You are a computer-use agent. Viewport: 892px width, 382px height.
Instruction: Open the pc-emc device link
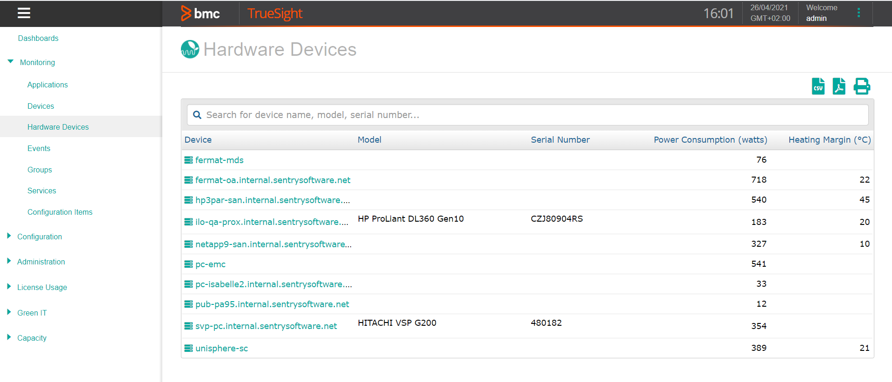[x=211, y=264]
